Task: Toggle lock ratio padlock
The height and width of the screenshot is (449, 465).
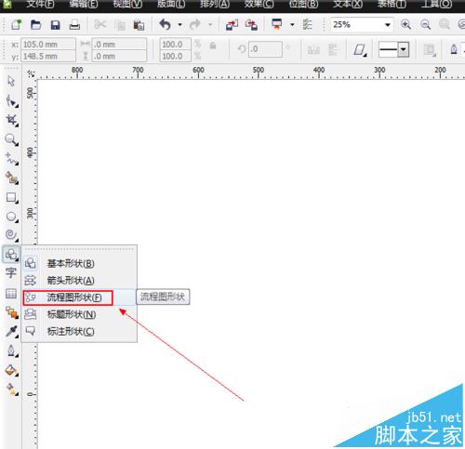Action: pos(213,46)
